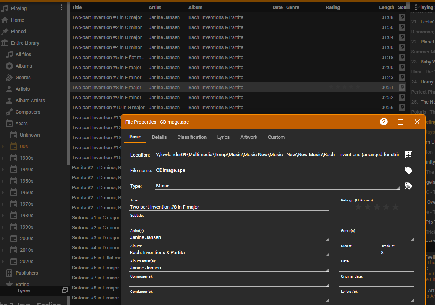Click the Title field with Invention #8
435x305 pixels.
tap(229, 207)
